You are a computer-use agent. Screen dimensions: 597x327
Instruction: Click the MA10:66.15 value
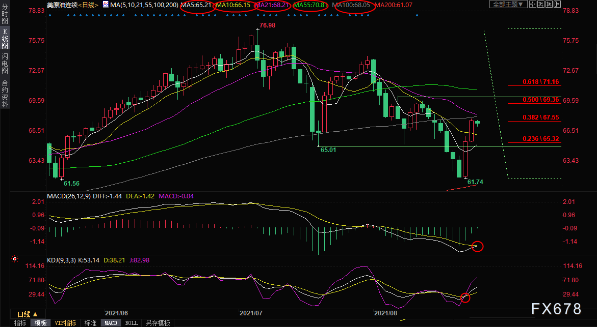coord(233,5)
